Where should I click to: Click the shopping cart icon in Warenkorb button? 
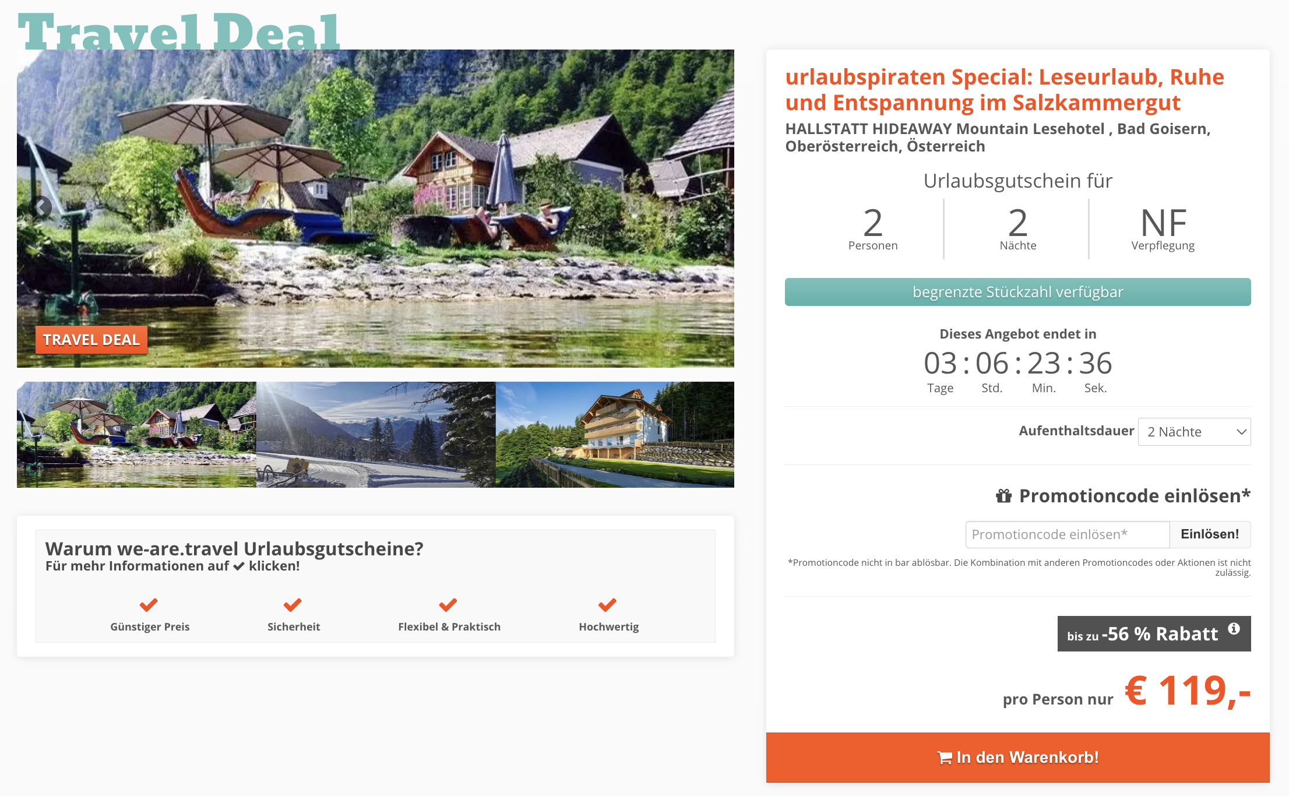(945, 758)
